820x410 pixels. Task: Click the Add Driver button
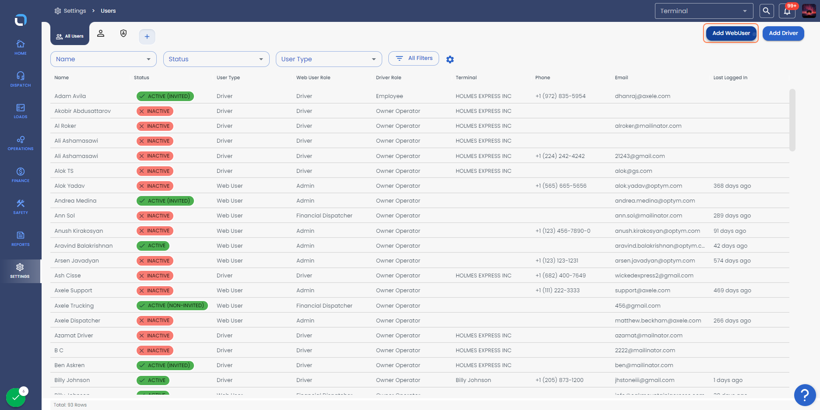point(783,33)
